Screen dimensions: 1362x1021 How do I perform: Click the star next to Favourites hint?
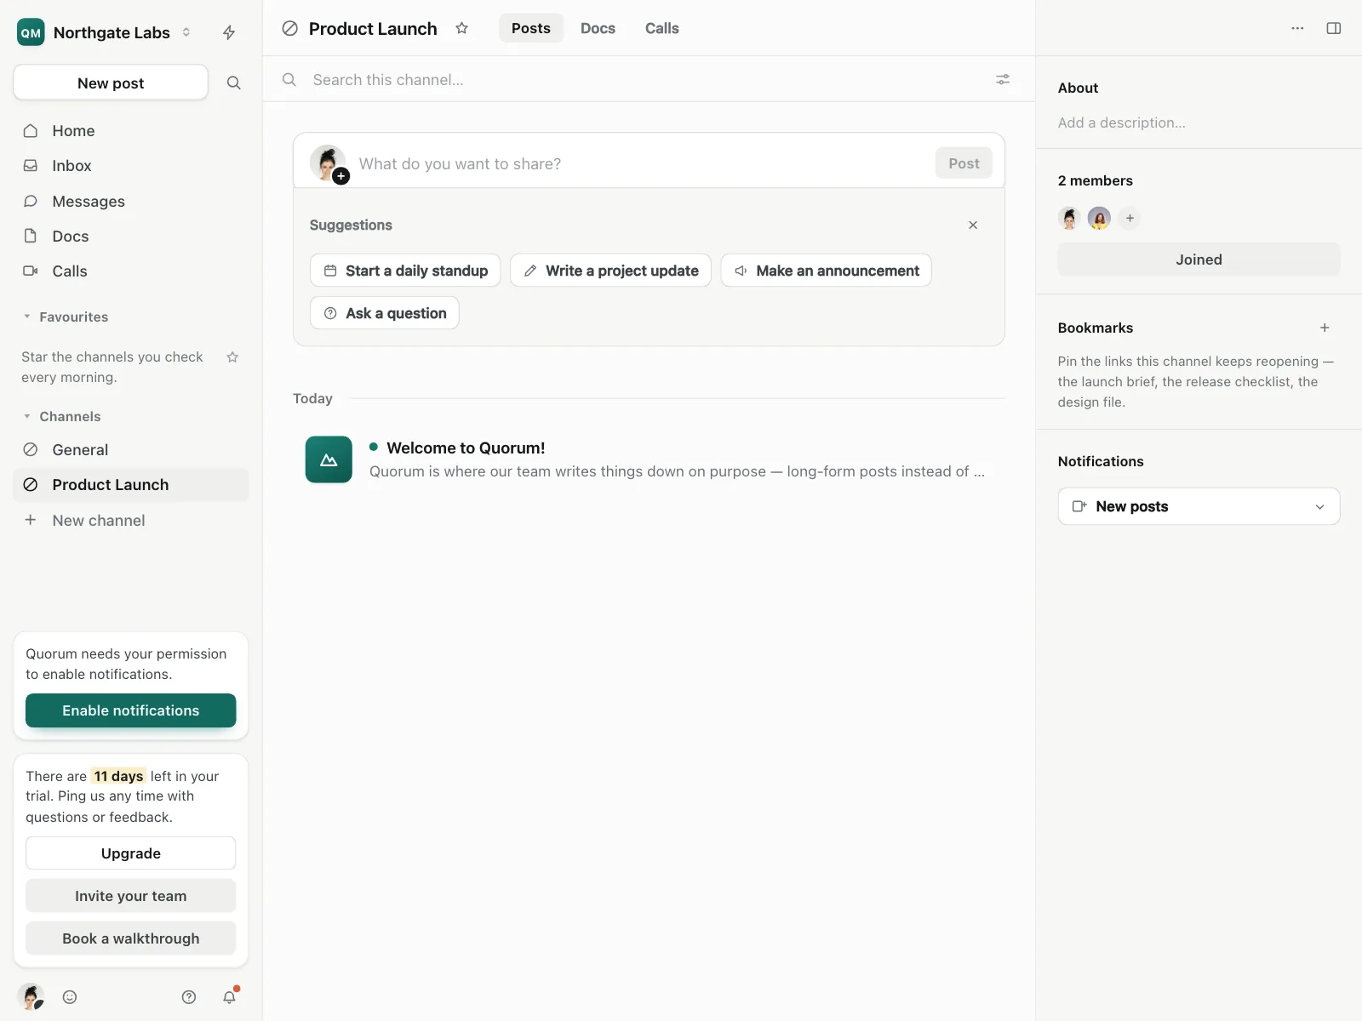pyautogui.click(x=232, y=357)
